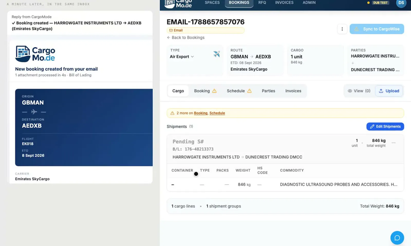Click the DS user avatar

coord(401,3)
